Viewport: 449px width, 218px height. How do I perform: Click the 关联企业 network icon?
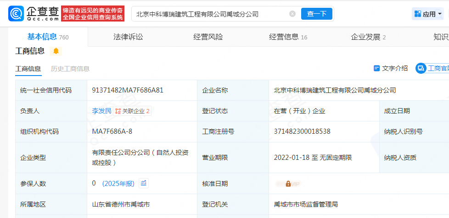118,111
